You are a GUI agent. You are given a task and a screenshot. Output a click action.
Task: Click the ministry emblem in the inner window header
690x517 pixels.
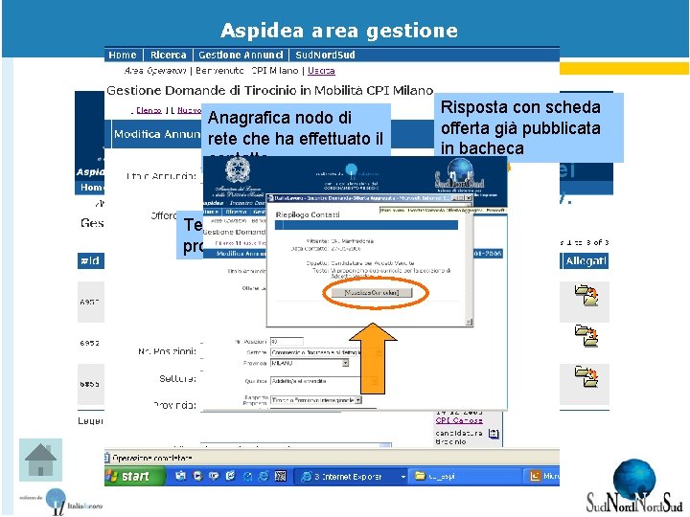point(238,171)
